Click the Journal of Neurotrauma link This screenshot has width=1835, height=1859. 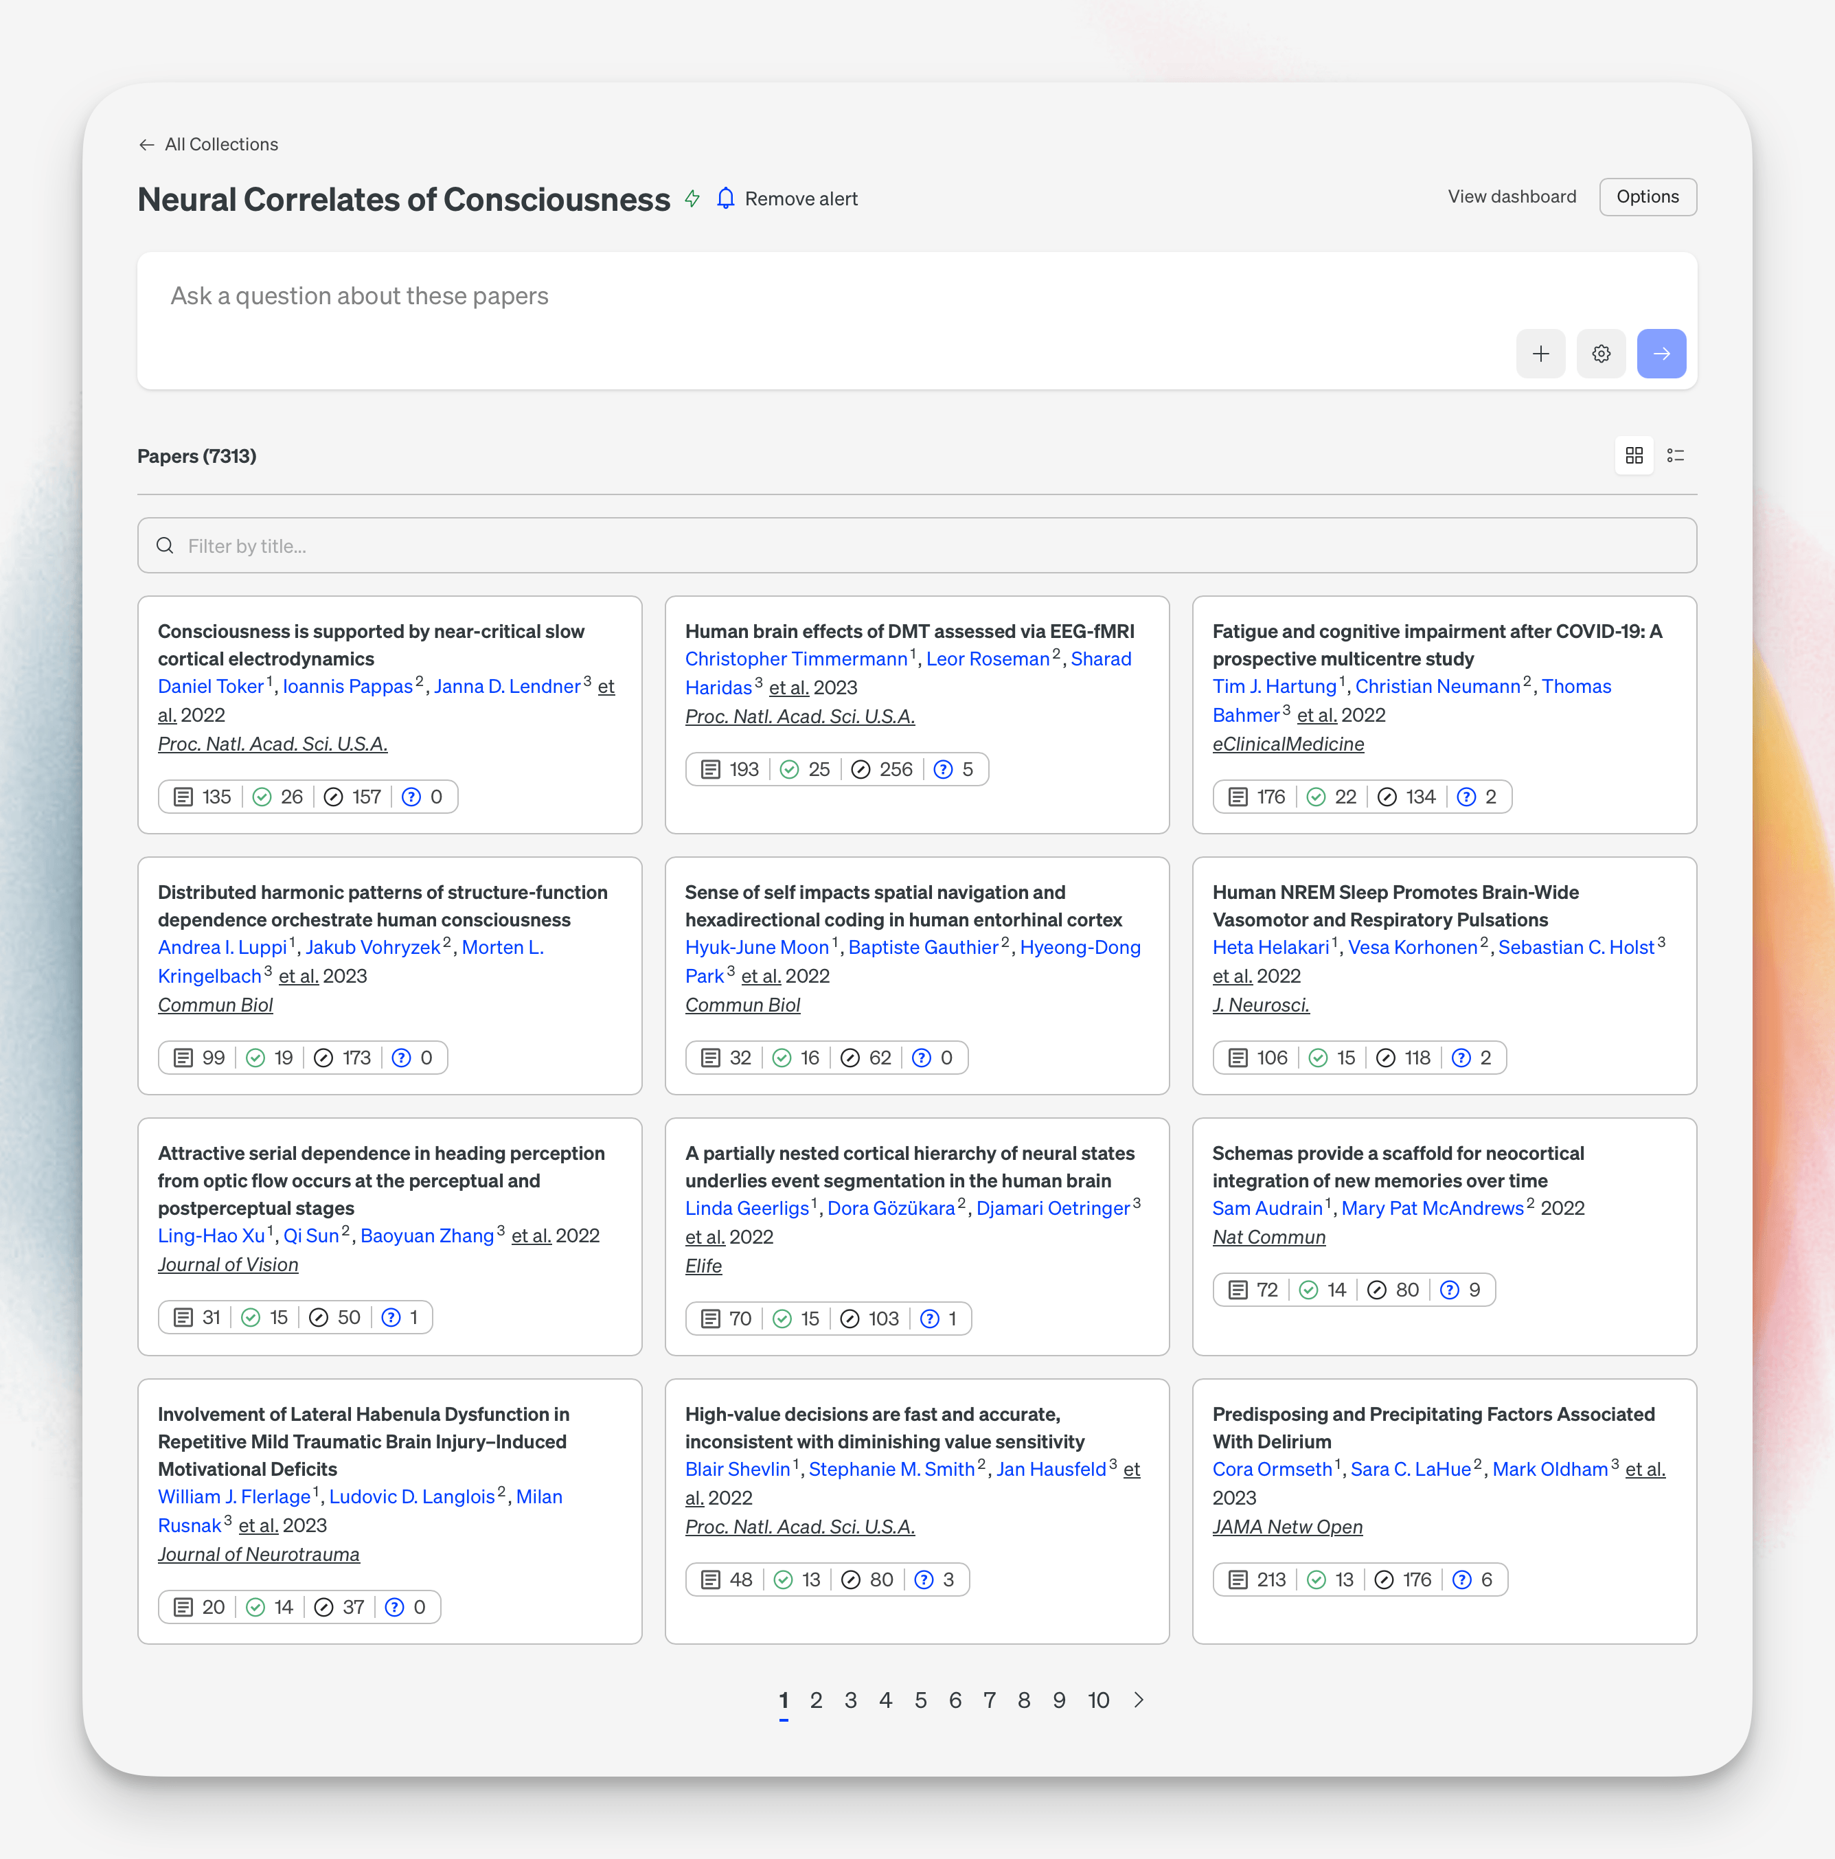(x=258, y=1554)
